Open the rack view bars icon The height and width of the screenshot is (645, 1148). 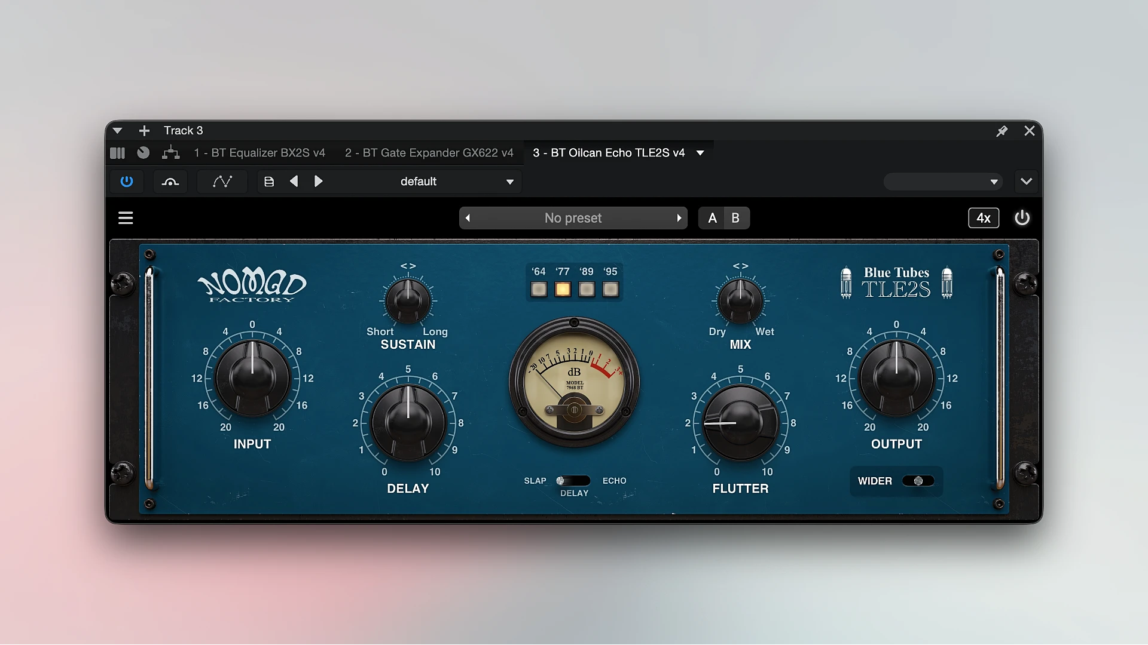tap(118, 153)
